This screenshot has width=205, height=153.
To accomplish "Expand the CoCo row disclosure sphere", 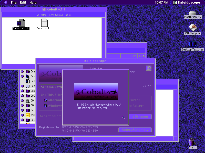I will pyautogui.click(x=22, y=96).
